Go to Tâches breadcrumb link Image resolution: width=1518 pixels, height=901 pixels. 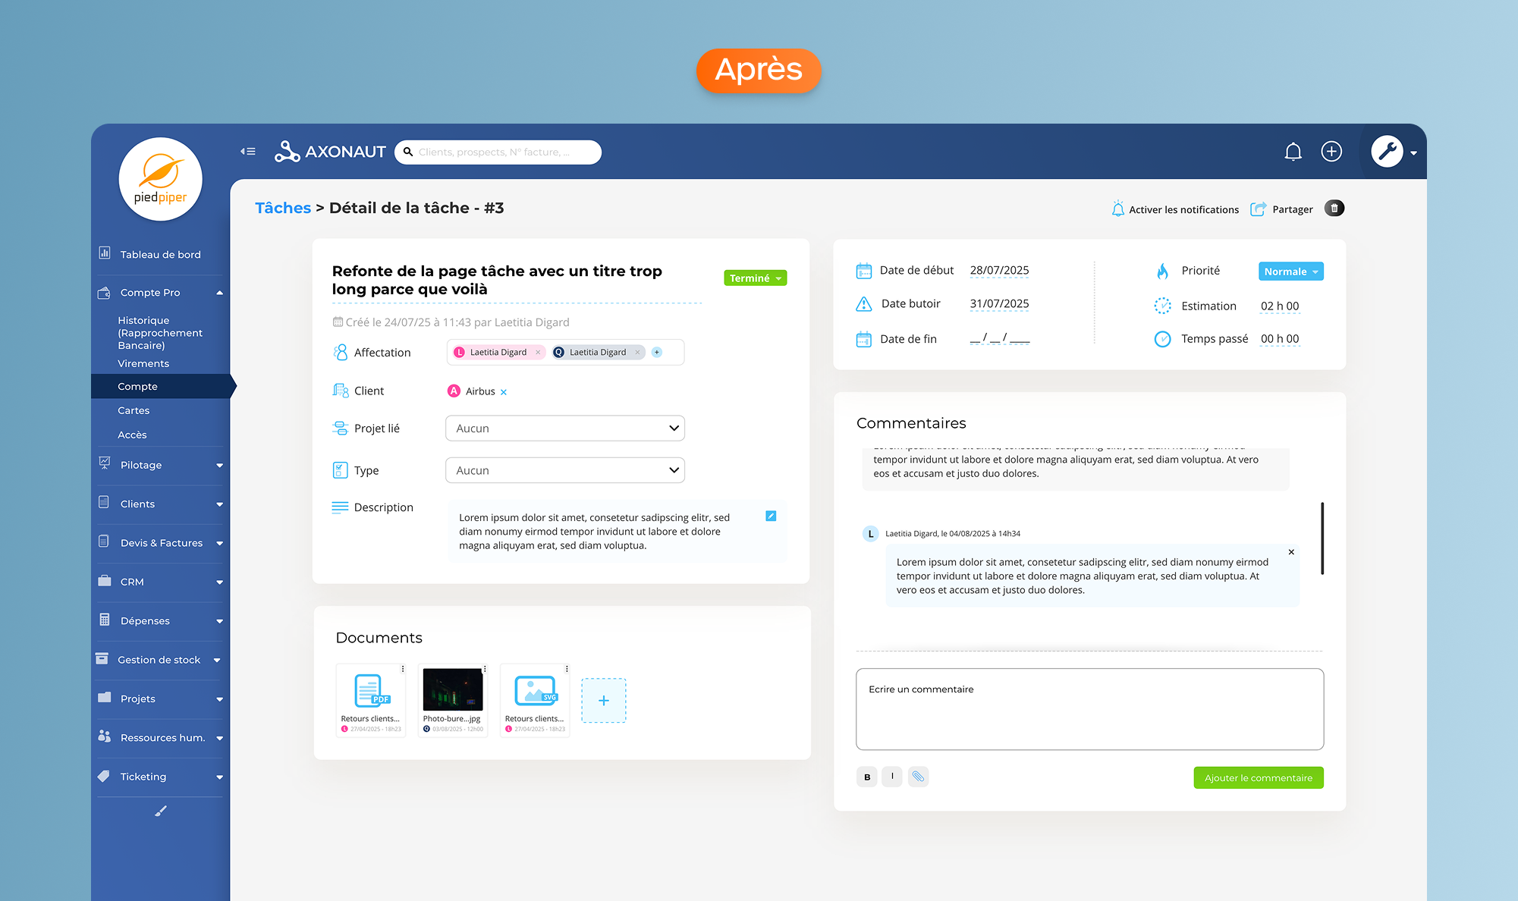[x=282, y=208]
